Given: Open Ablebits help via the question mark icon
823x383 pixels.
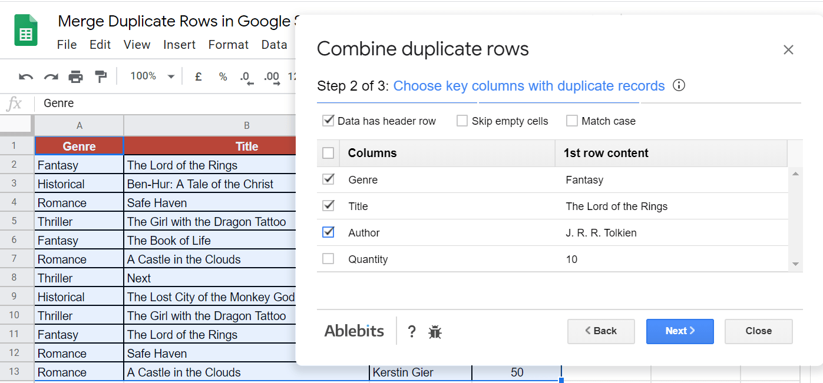Looking at the screenshot, I should tap(411, 331).
